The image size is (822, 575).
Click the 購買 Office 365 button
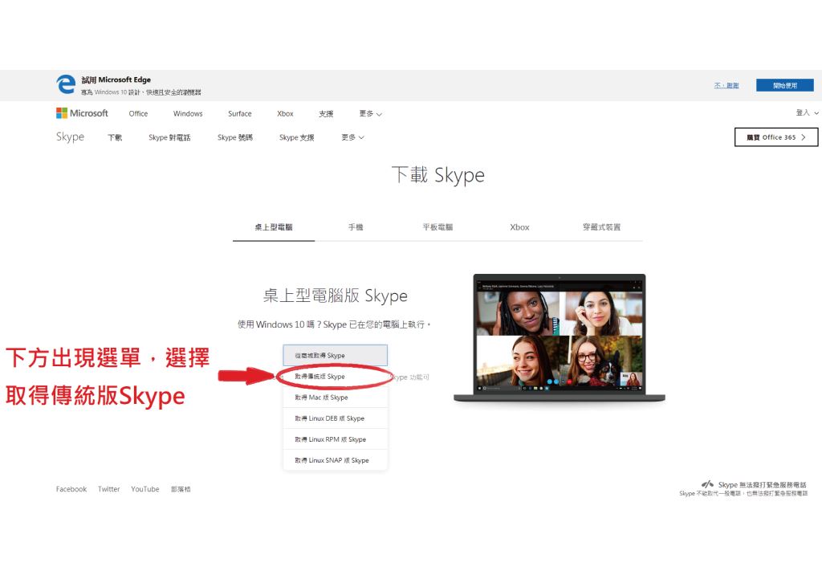(776, 137)
